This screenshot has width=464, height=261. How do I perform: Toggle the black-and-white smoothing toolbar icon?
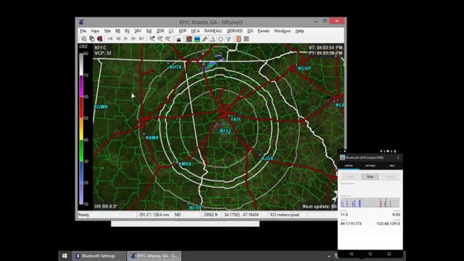point(179,39)
